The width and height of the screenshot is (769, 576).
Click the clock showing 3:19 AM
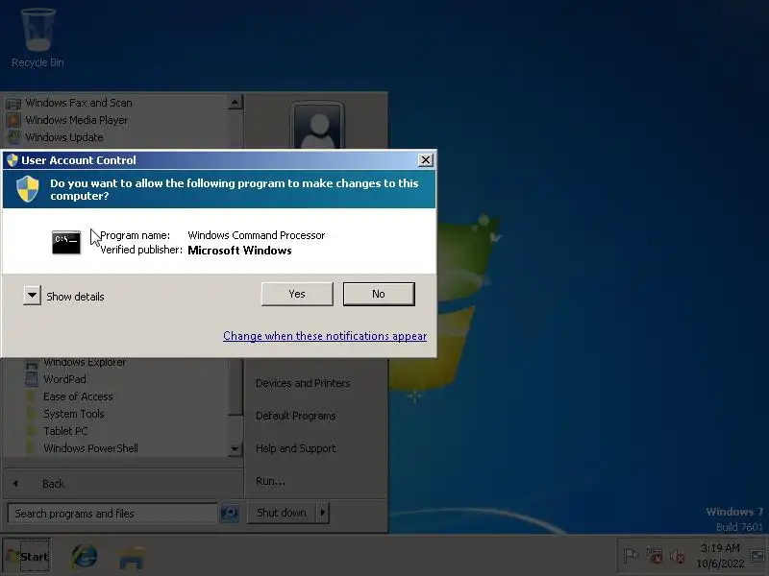click(720, 556)
